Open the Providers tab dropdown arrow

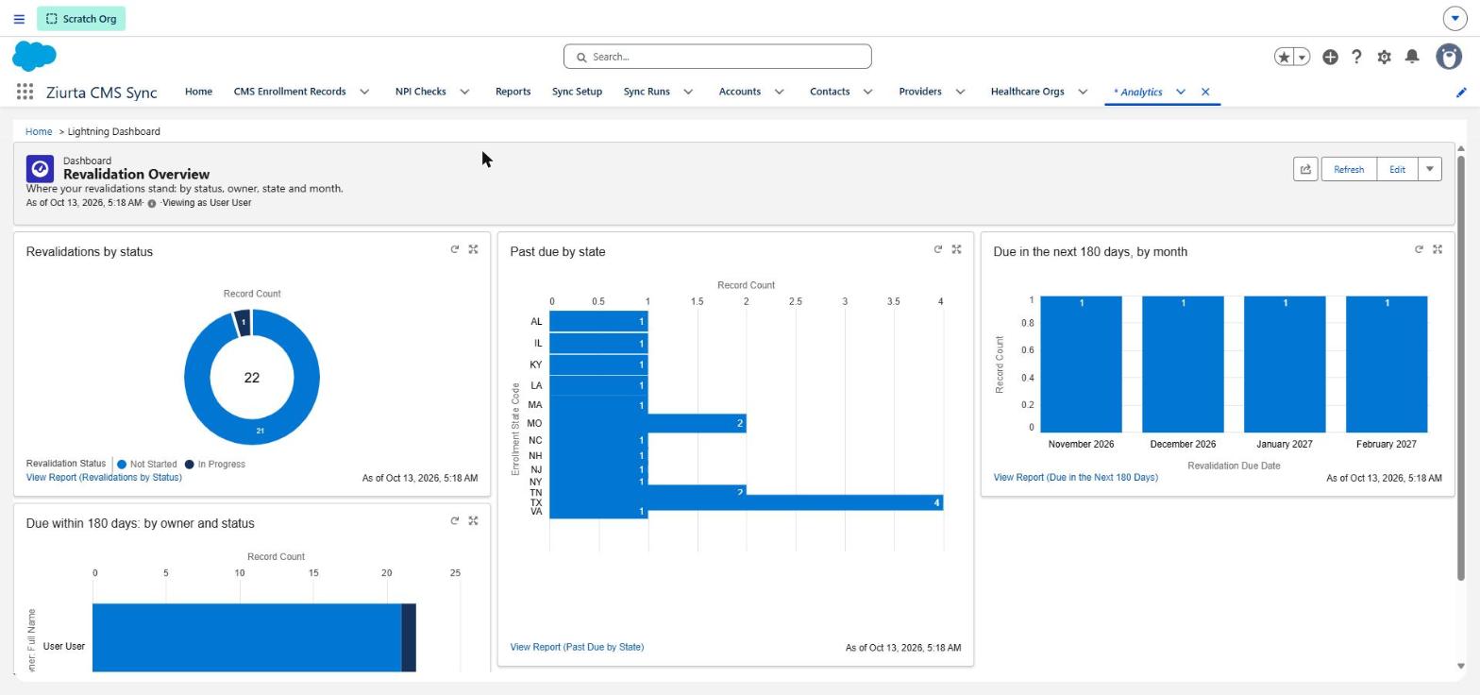click(960, 92)
